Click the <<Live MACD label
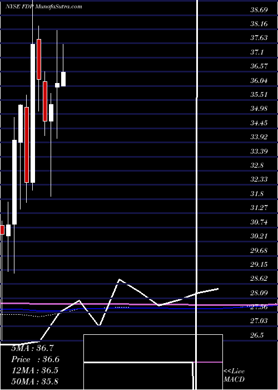278x390 pixels. (x=234, y=375)
